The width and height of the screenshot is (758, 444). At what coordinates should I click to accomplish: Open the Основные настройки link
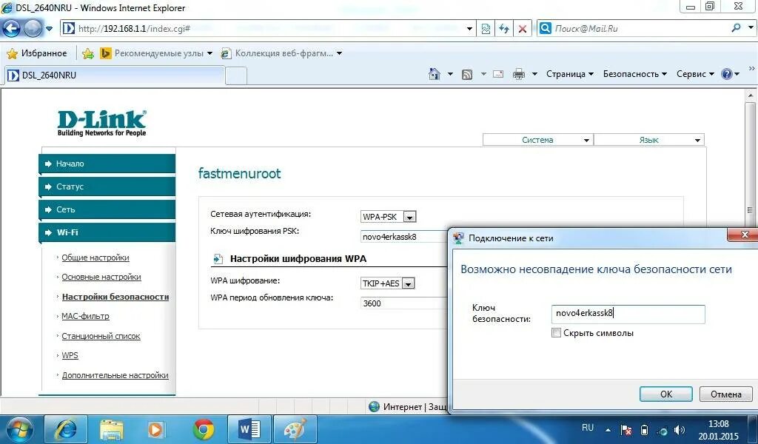[x=101, y=277]
